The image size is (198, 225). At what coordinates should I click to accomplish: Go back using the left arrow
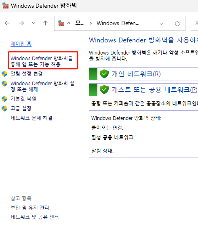point(7,23)
